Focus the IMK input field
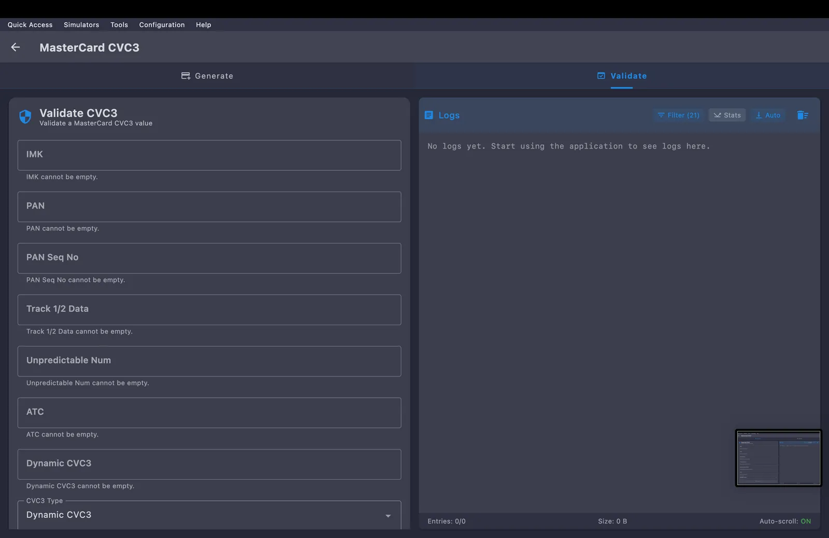The height and width of the screenshot is (538, 829). coord(209,155)
